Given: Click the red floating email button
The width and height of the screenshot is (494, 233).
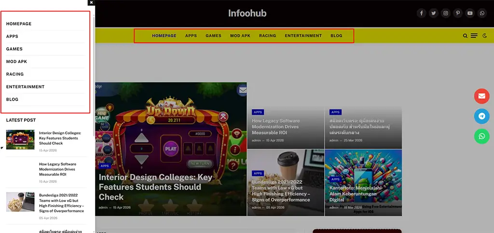Looking at the screenshot, I should click(x=482, y=96).
